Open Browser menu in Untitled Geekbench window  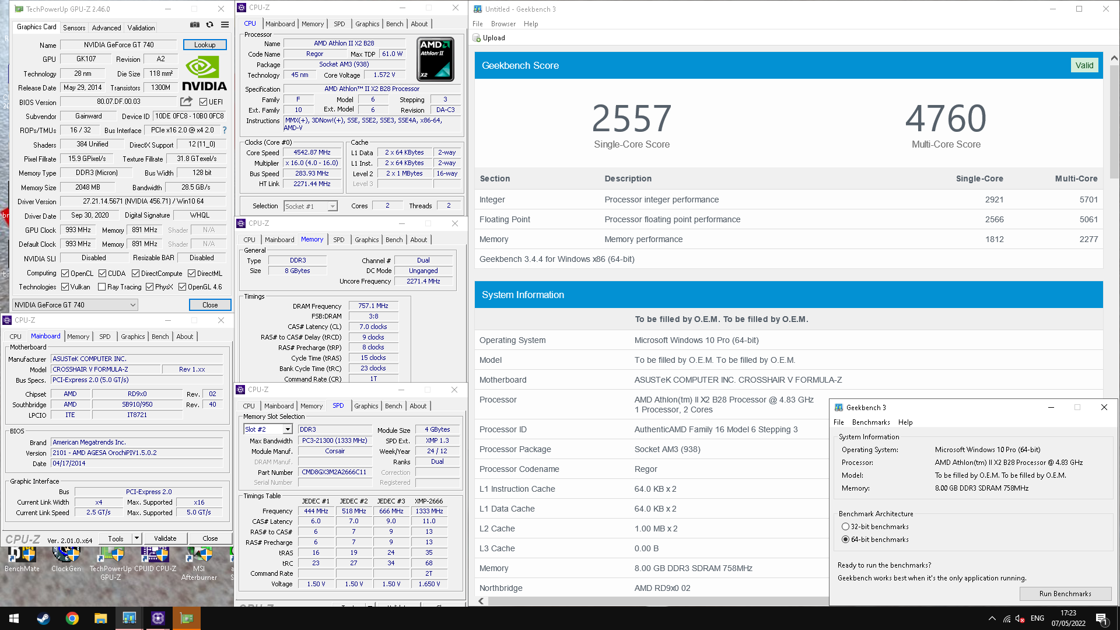click(x=503, y=24)
